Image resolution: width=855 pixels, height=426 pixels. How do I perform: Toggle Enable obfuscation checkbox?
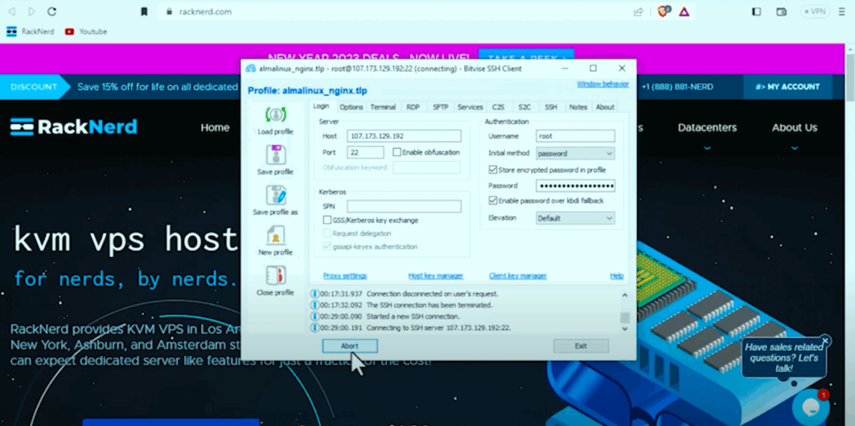point(397,152)
